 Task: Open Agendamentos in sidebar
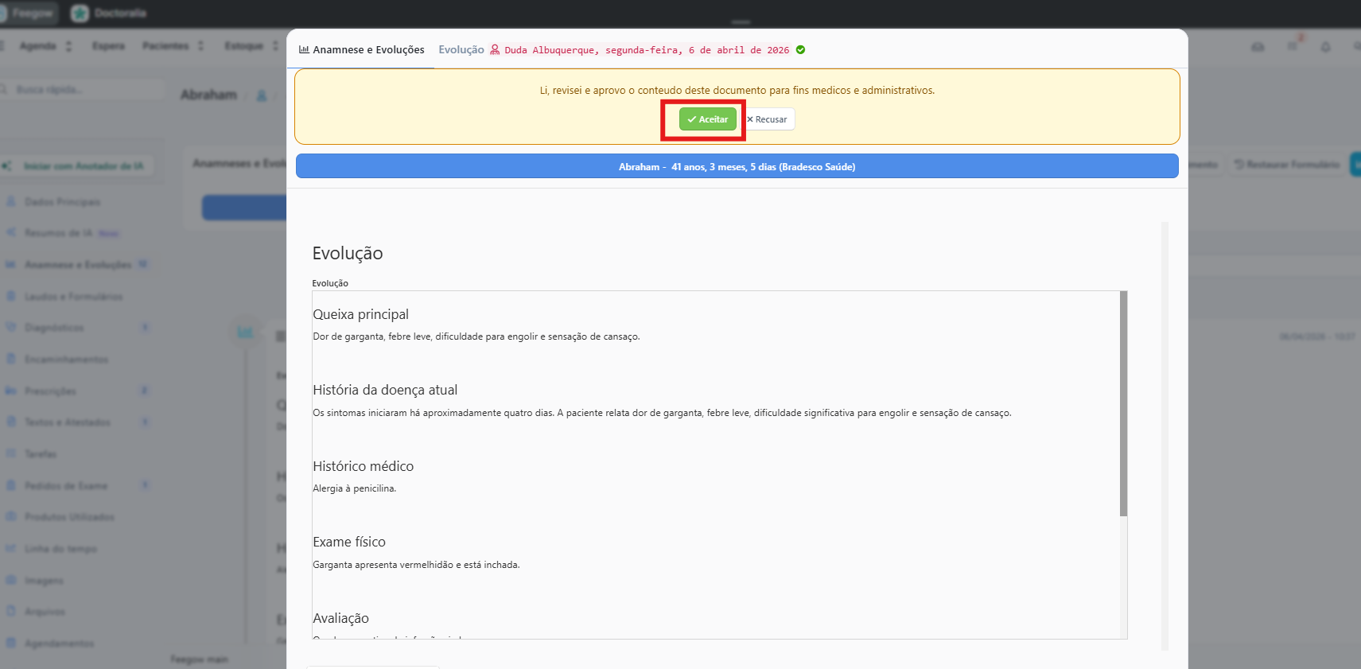(59, 644)
